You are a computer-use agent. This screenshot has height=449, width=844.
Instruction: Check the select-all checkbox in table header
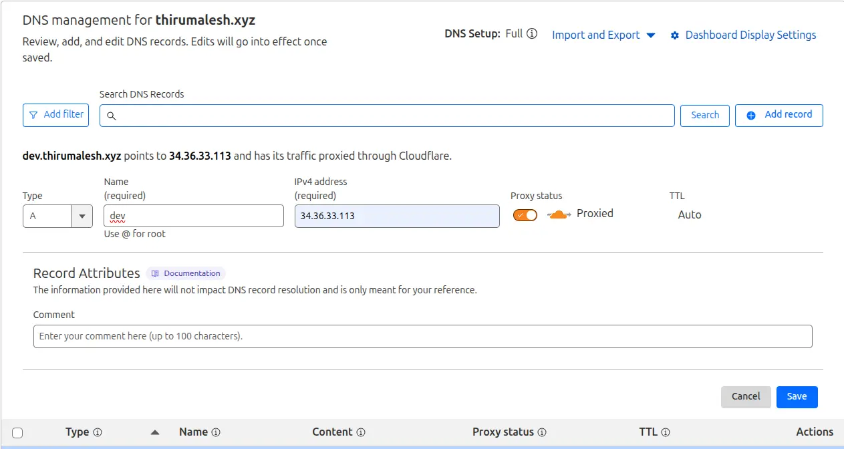click(x=17, y=432)
